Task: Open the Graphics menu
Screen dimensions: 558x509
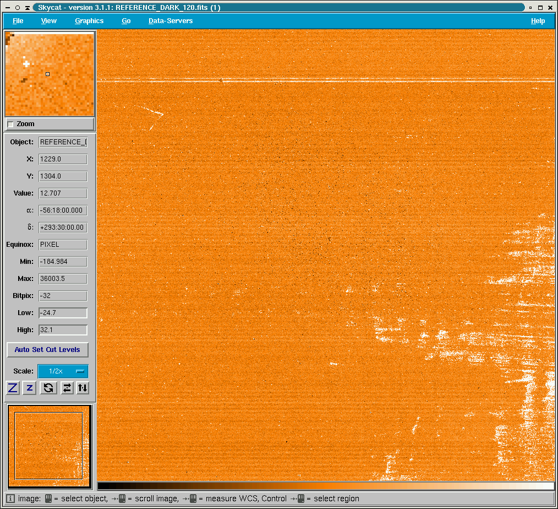Action: pos(89,21)
